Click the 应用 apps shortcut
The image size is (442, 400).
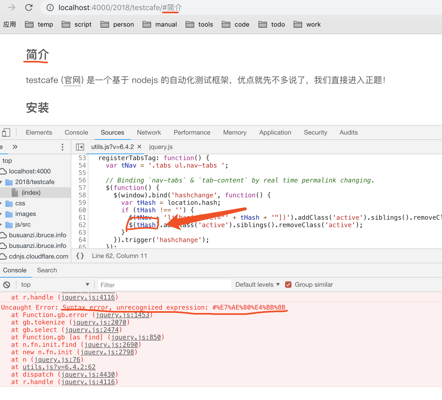(10, 24)
